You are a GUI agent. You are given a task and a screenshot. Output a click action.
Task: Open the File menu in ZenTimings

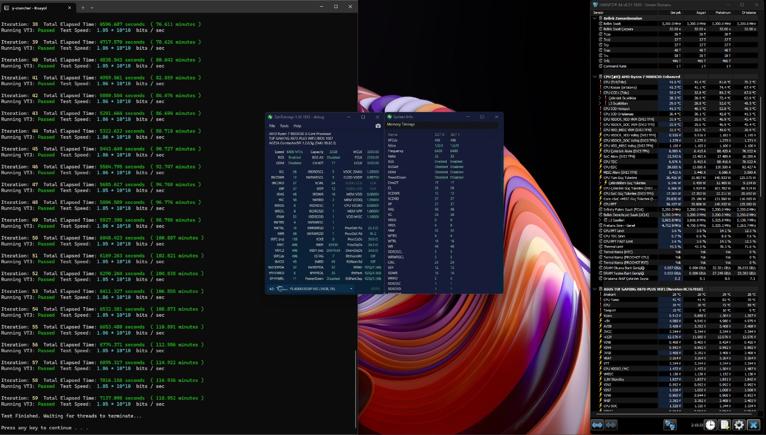272,126
